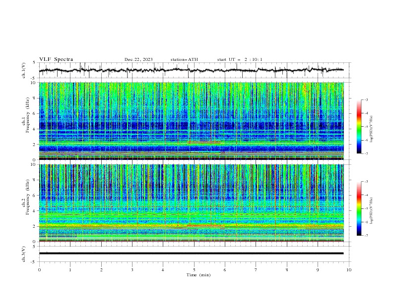This screenshot has height=303, width=393.
Task: Click the lower PSD color scale bar
Action: (x=359, y=208)
